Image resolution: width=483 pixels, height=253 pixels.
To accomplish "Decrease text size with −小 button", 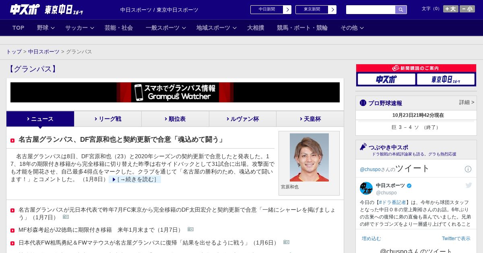I will [x=467, y=9].
